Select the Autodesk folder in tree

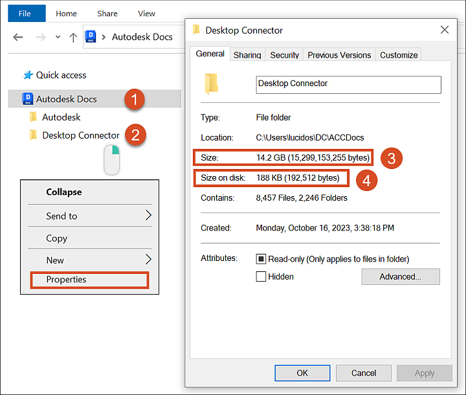[61, 117]
